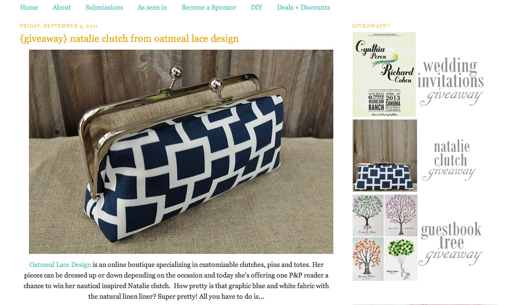Open the orange autumn tree print
Screen dimensions: 506x305
(x=368, y=259)
